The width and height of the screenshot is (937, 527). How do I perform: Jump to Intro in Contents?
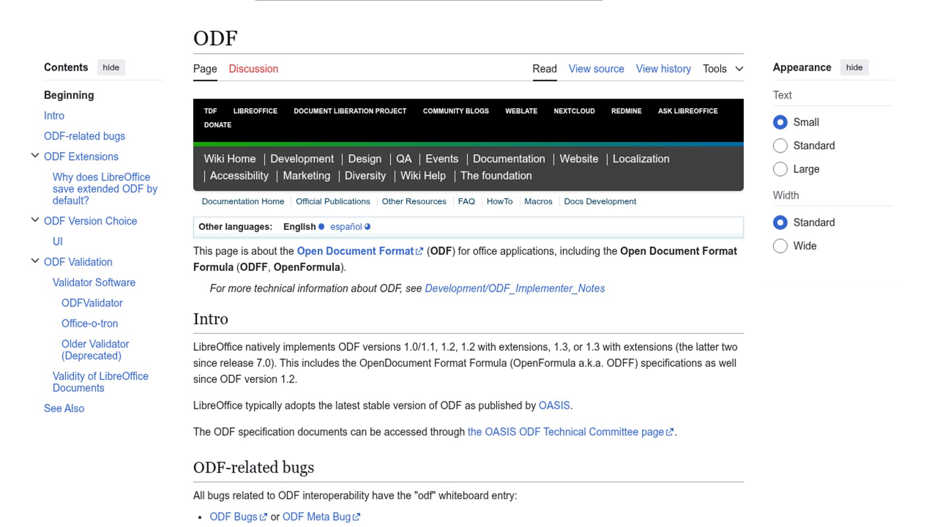(54, 116)
